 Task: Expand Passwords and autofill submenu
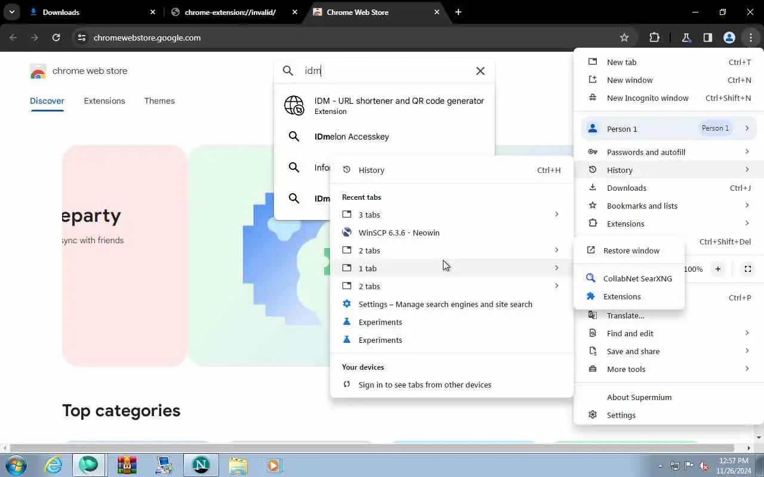click(x=668, y=152)
